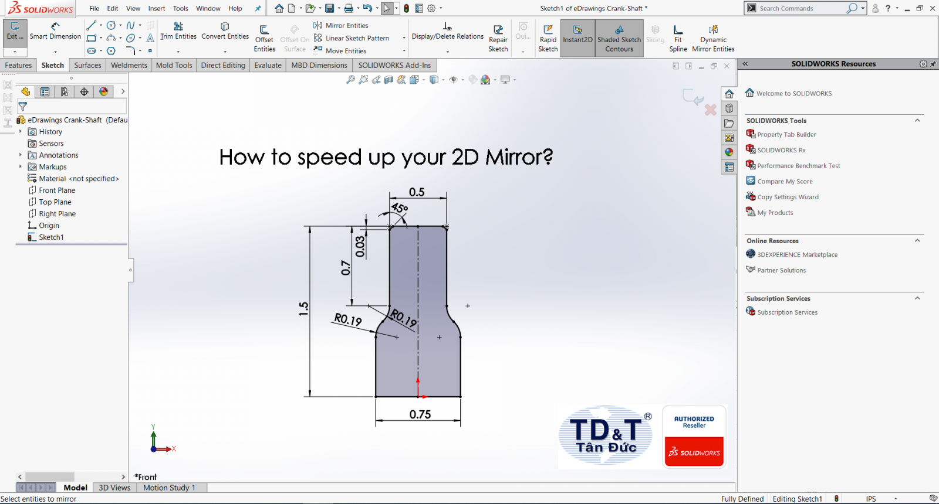Click the Zoom to Fit icon
The image size is (939, 504).
(x=350, y=80)
